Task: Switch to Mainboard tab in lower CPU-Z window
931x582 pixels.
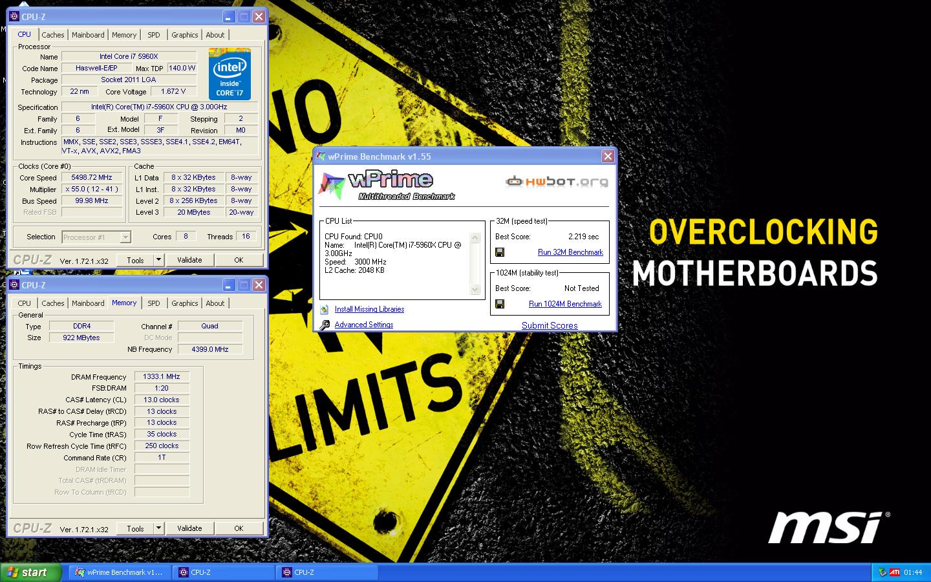Action: pyautogui.click(x=88, y=303)
